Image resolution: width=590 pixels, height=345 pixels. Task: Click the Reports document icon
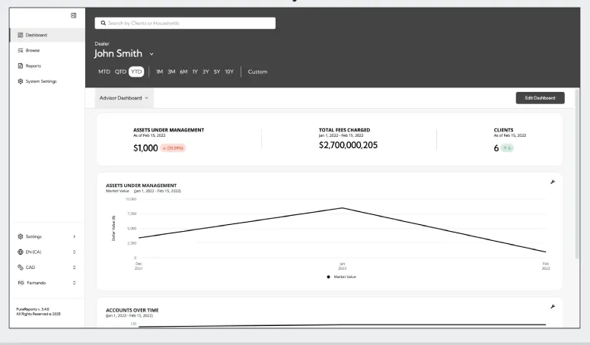point(21,65)
